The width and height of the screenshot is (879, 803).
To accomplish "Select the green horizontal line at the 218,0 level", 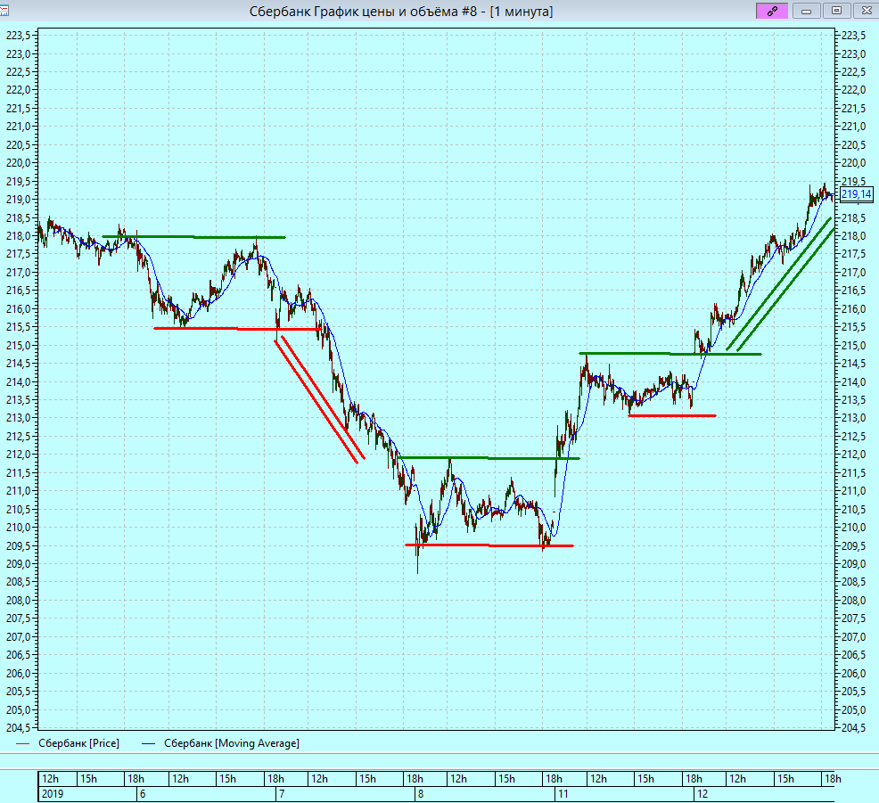I will pyautogui.click(x=194, y=237).
